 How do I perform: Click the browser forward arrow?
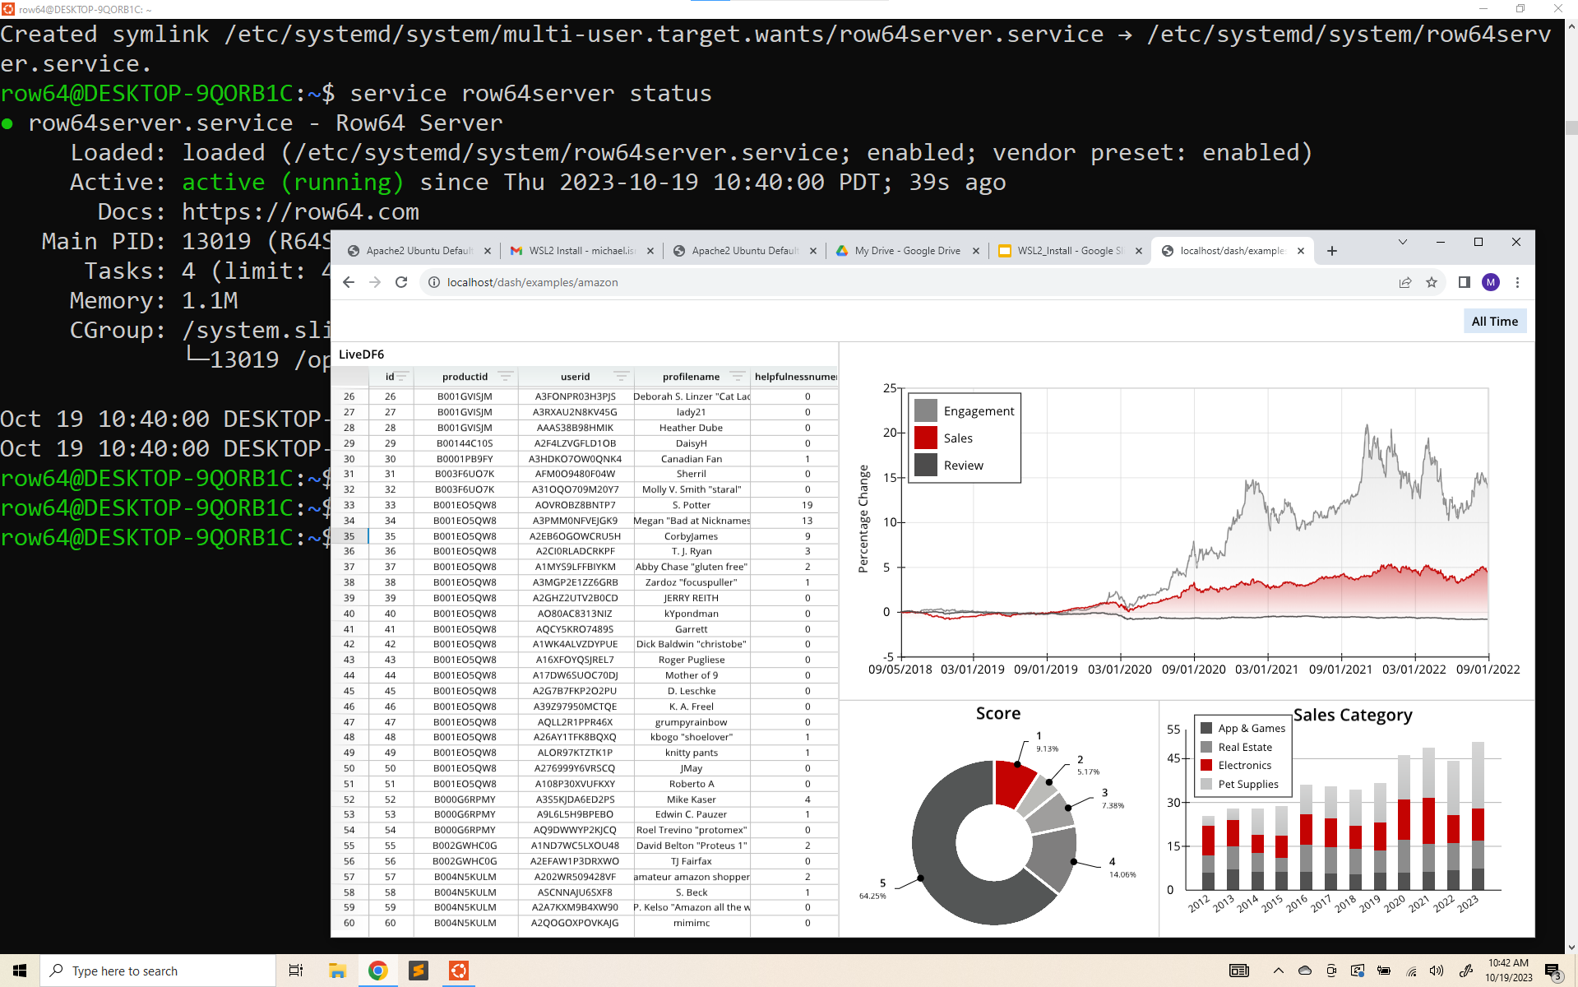click(x=375, y=282)
